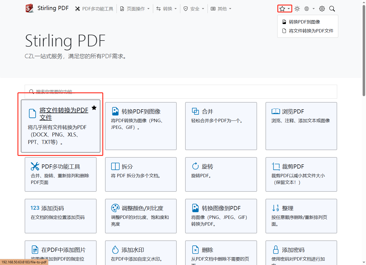Viewport: 366px width, 265px height.
Task: Expand the 安全 menu
Action: (x=194, y=9)
